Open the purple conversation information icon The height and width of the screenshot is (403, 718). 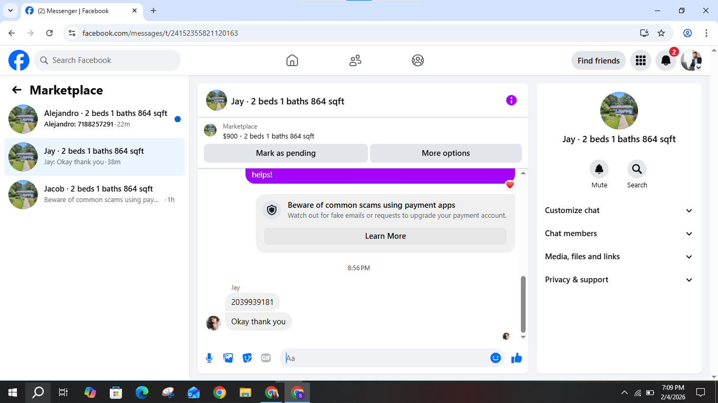(x=511, y=100)
